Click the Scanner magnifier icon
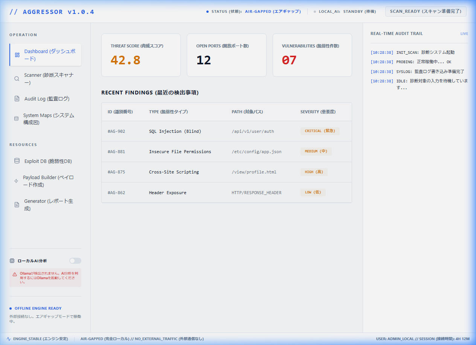This screenshot has width=476, height=345. (x=17, y=79)
